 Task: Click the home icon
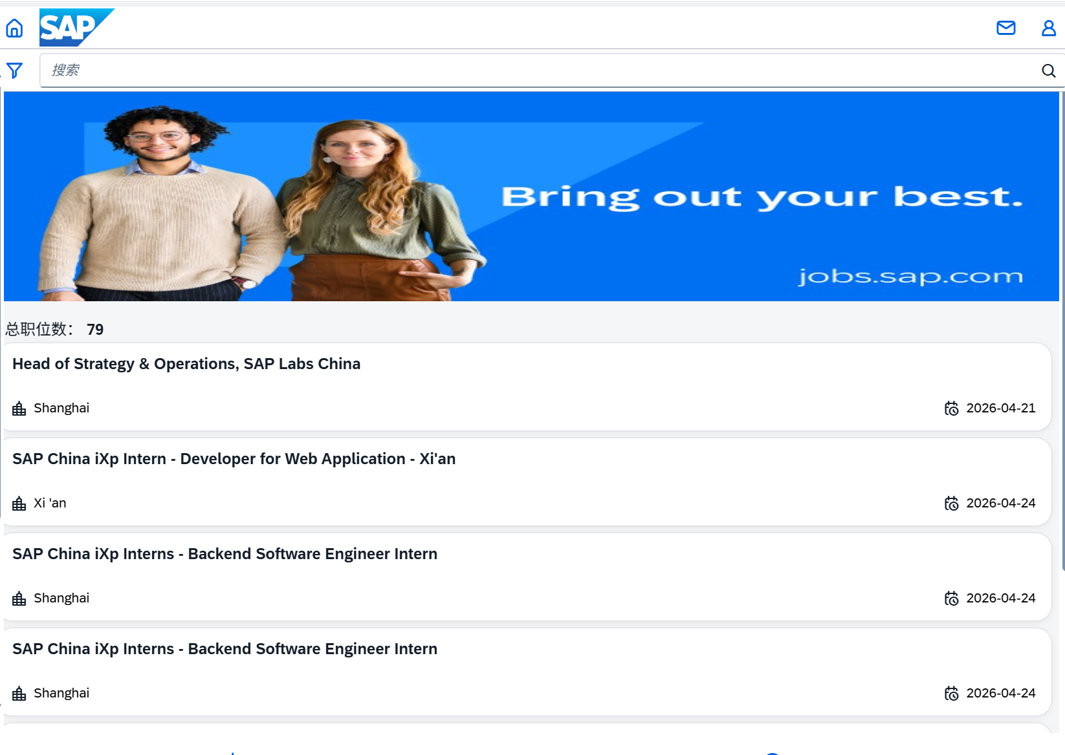[x=14, y=28]
